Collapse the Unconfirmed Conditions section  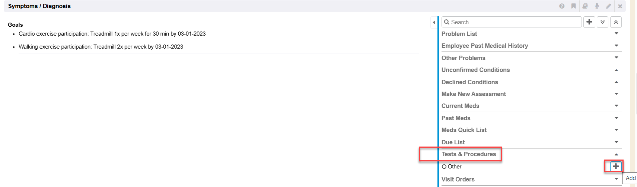[x=616, y=70]
